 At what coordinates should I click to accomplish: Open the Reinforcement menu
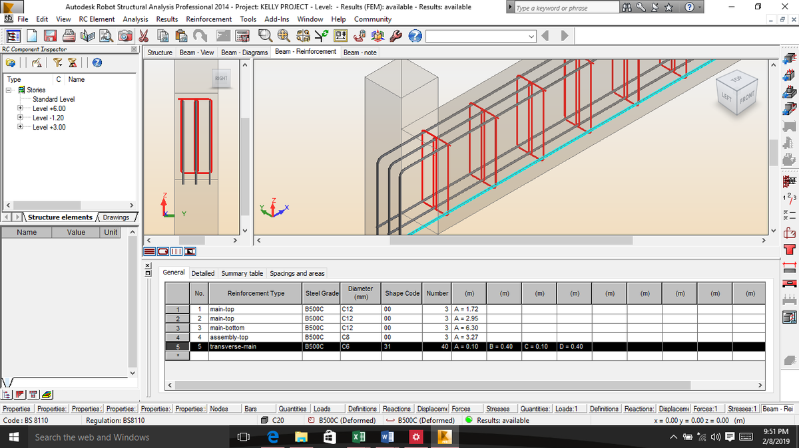click(208, 19)
